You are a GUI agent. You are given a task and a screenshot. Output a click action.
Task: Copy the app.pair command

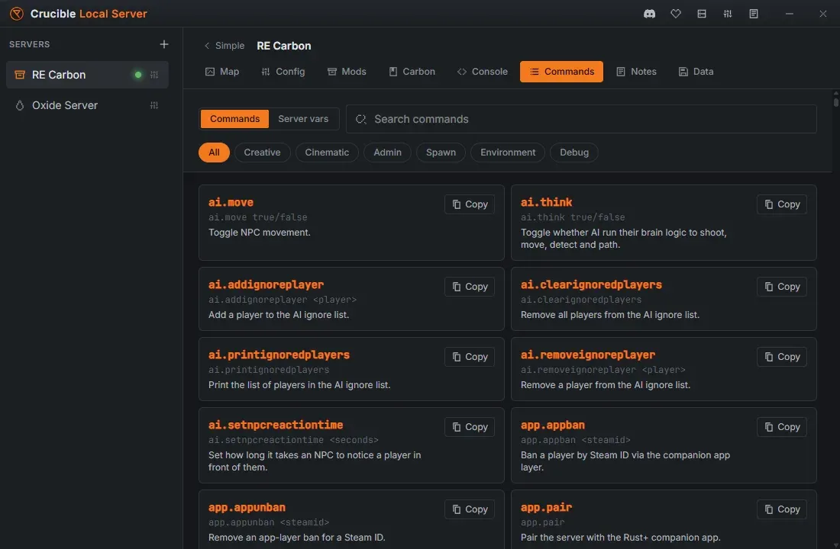click(782, 509)
